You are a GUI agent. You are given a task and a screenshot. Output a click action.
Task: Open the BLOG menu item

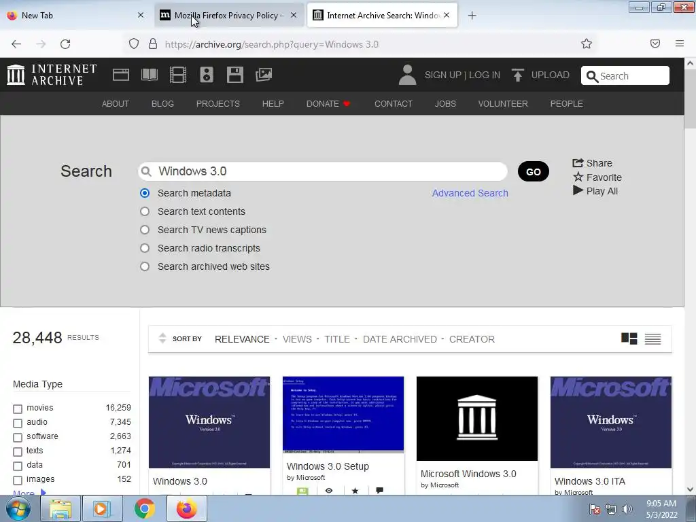coord(162,103)
